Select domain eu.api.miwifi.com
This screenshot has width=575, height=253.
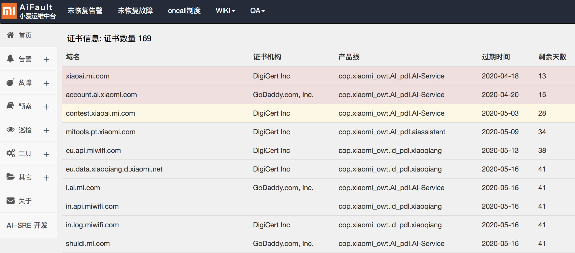tap(93, 150)
